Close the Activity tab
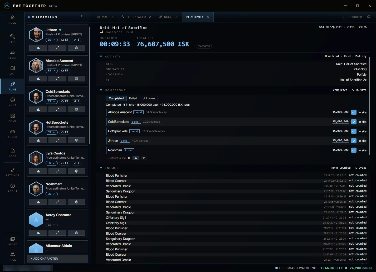The image size is (376, 272). 208,17
